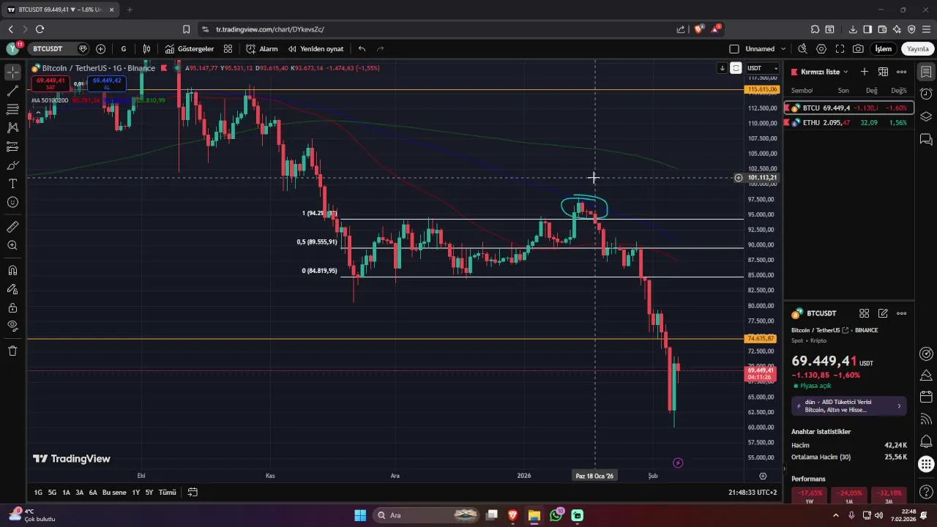Open timezone menu 21:48:33 UTC+2
This screenshot has width=937, height=527.
tap(753, 493)
